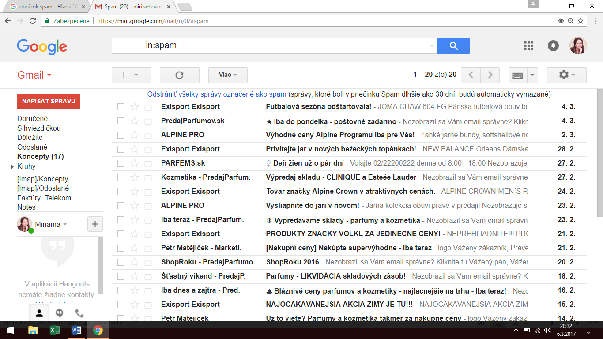Open Hangouts contacts tab icon
Screen dimensions: 603x339
point(39,313)
